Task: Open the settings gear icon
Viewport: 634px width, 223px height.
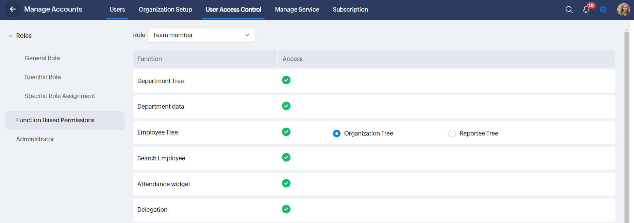Action: pyautogui.click(x=603, y=10)
